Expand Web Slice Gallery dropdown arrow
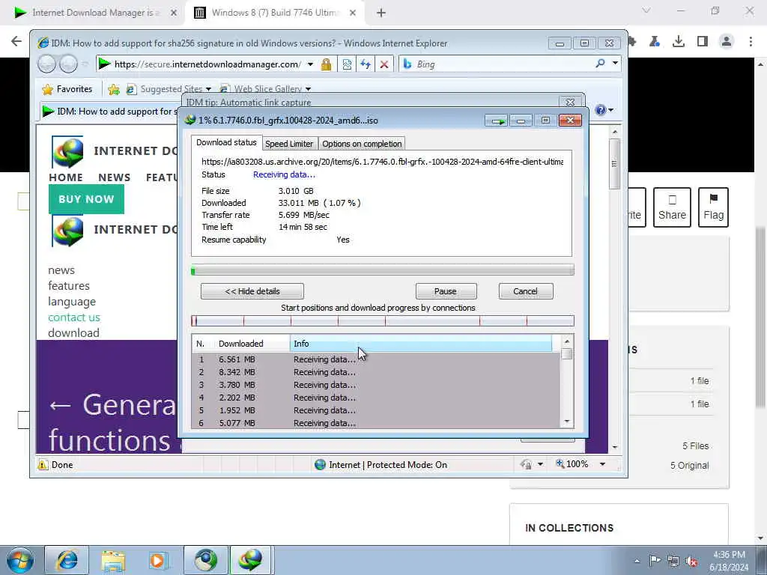The width and height of the screenshot is (767, 575). click(x=308, y=89)
